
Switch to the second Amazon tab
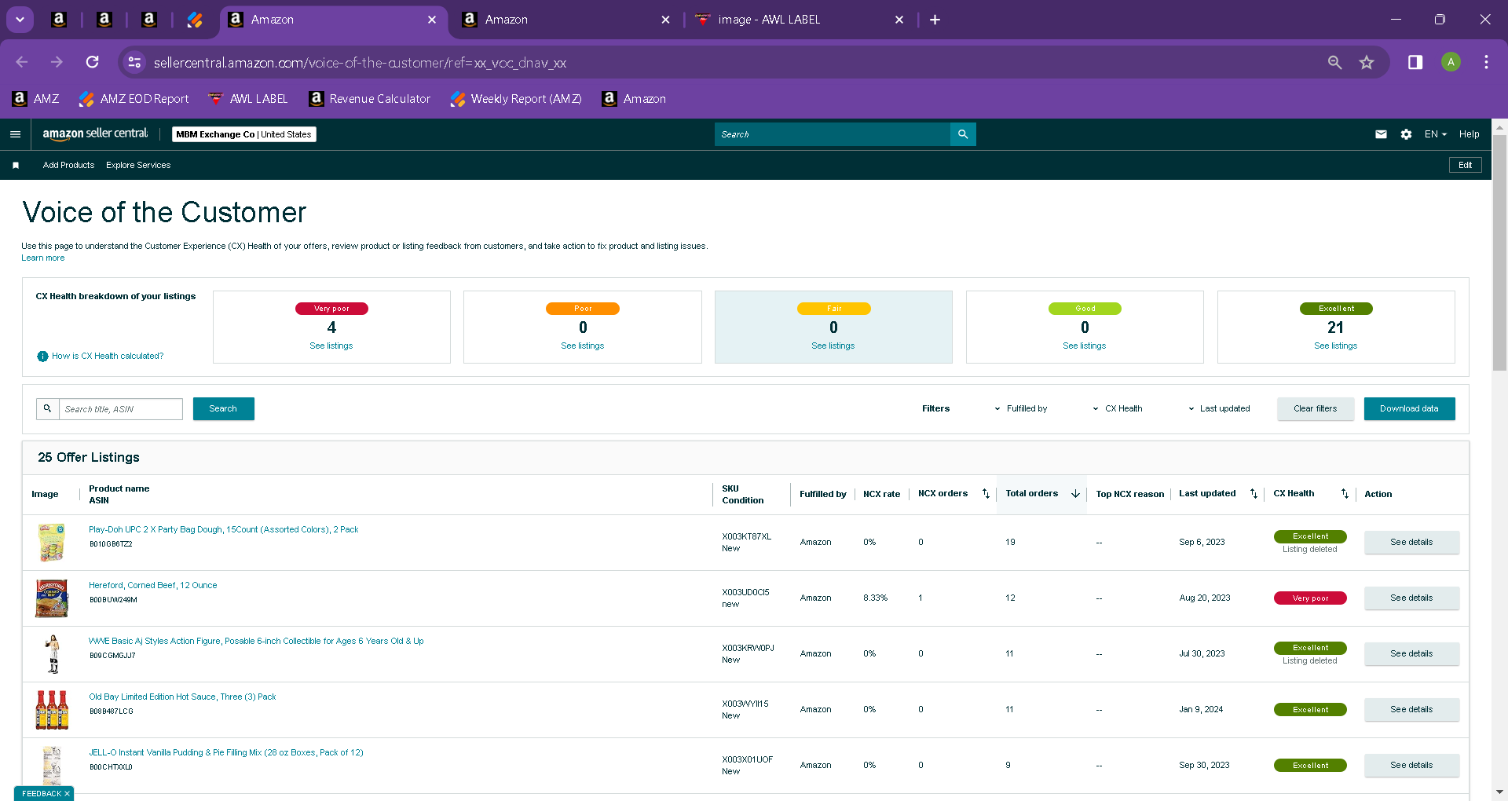coord(567,20)
